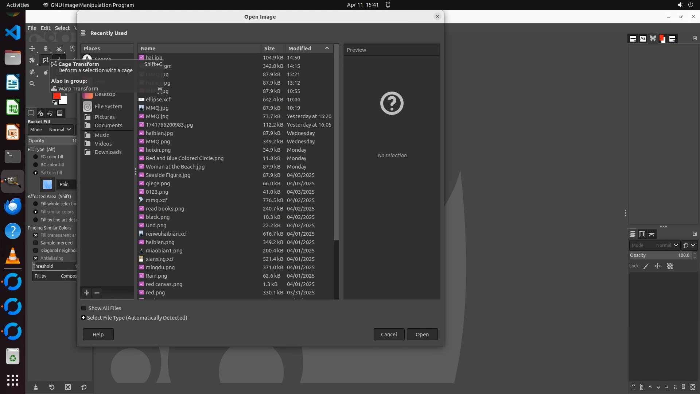Toggle the Sample merged checkbox
700x394 pixels.
pos(36,243)
